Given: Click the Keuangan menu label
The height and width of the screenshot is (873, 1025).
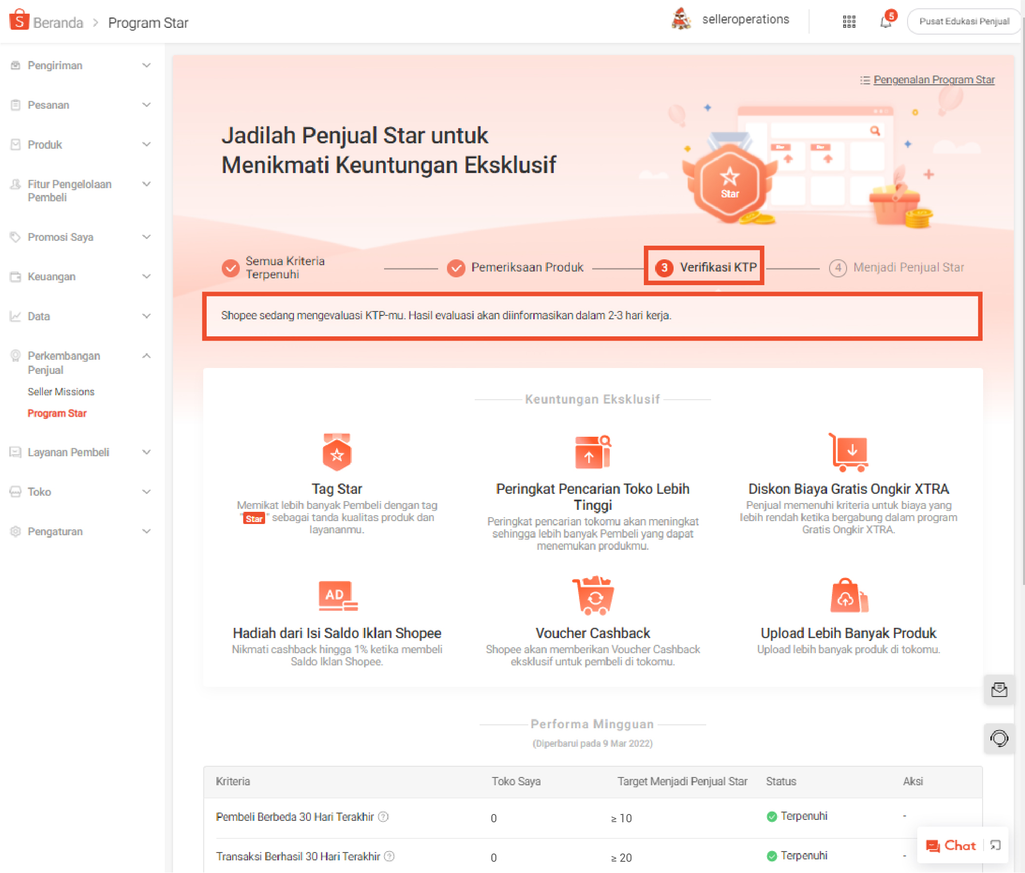Looking at the screenshot, I should click(52, 276).
